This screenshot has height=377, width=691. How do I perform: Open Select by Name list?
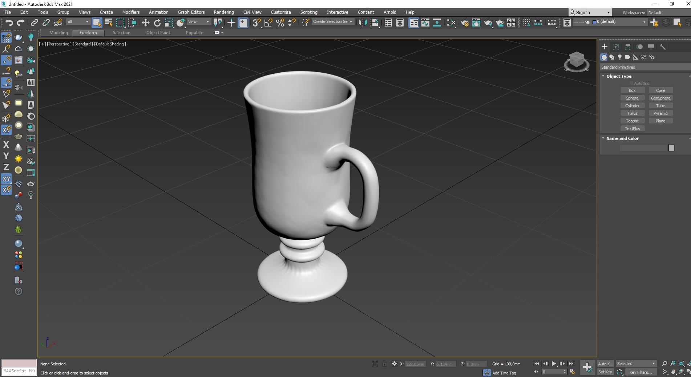(x=108, y=23)
